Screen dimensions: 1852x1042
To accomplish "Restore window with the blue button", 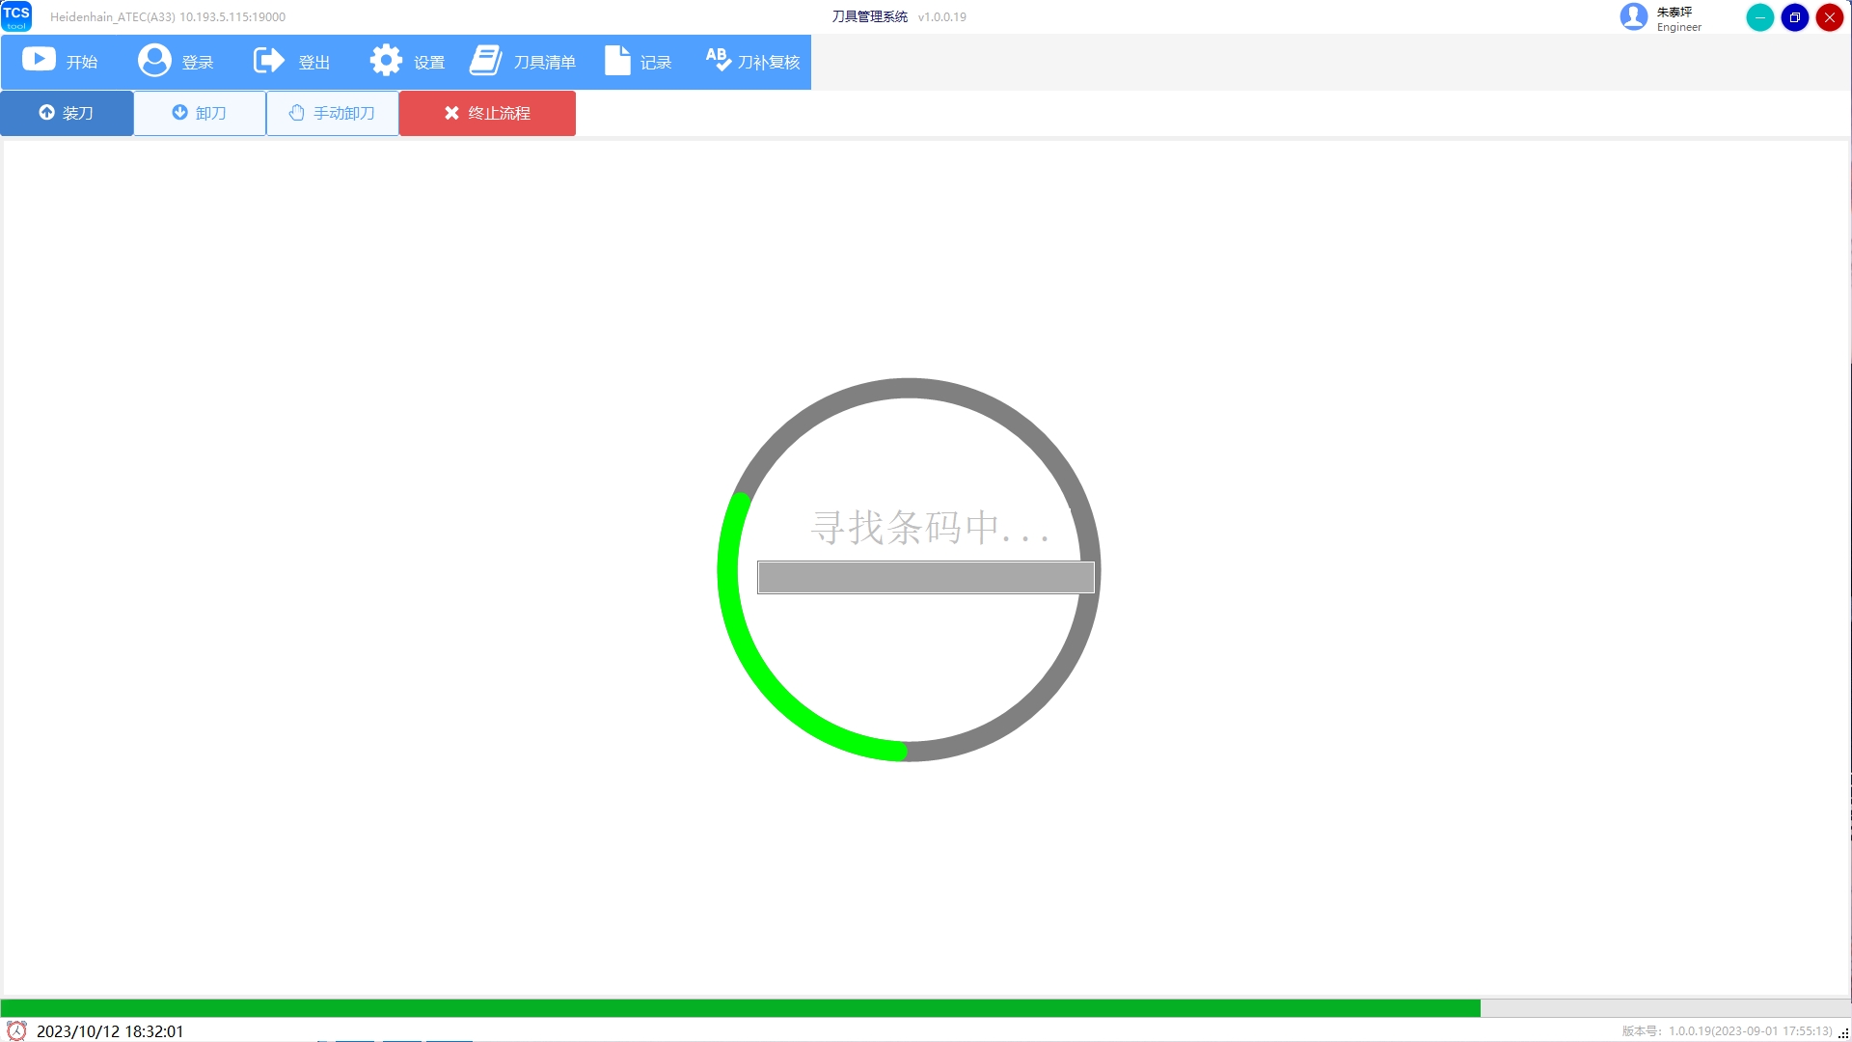I will 1795,17.
